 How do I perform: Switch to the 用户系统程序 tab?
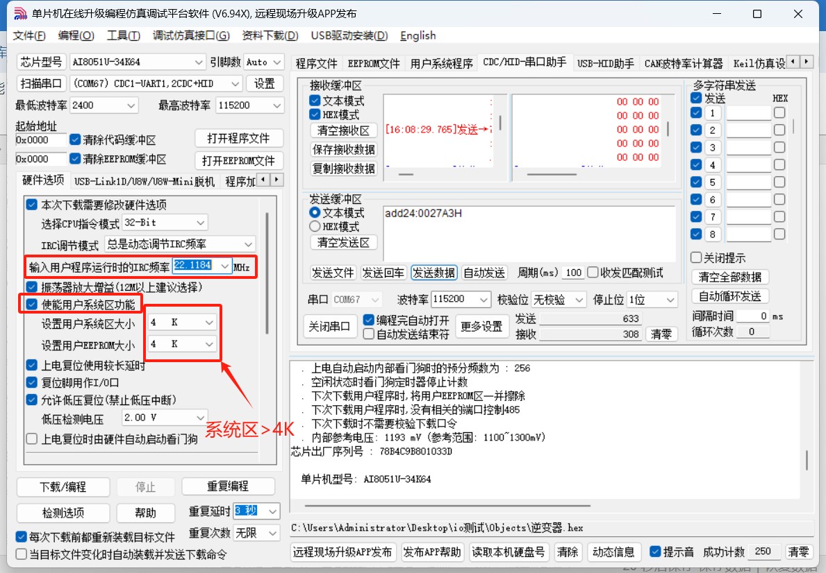click(x=441, y=64)
